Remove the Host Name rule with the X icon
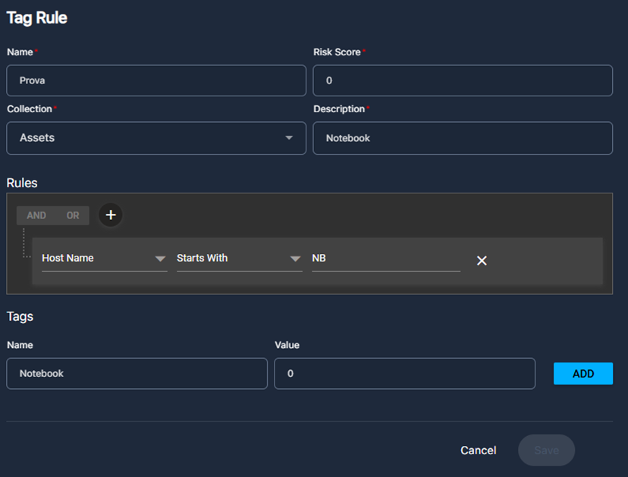The width and height of the screenshot is (628, 477). click(482, 260)
